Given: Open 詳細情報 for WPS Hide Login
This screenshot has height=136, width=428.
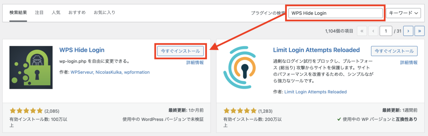Looking at the screenshot, I should (x=195, y=62).
